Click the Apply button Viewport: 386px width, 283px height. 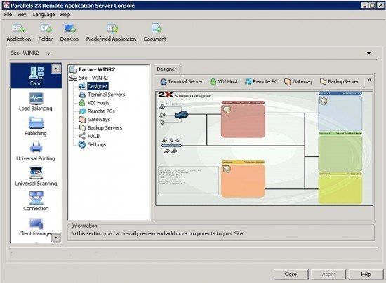(328, 274)
